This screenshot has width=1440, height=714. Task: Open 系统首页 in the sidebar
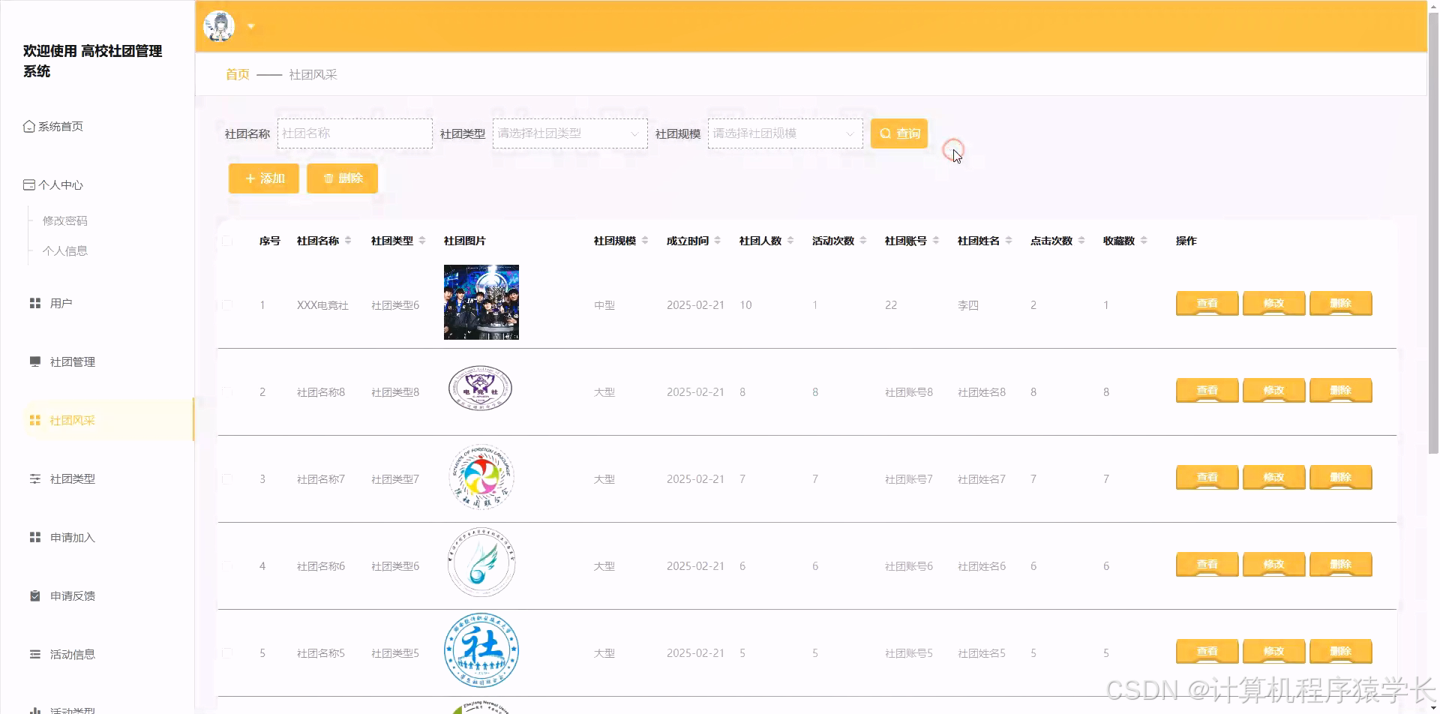(x=60, y=126)
